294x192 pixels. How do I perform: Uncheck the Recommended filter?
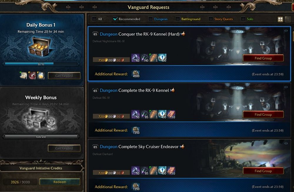pos(115,19)
